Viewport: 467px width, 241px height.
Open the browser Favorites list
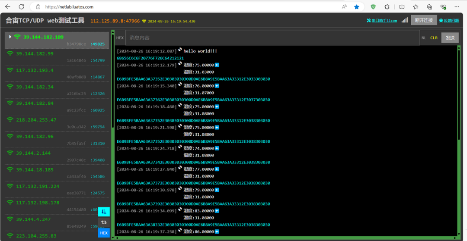click(416, 6)
